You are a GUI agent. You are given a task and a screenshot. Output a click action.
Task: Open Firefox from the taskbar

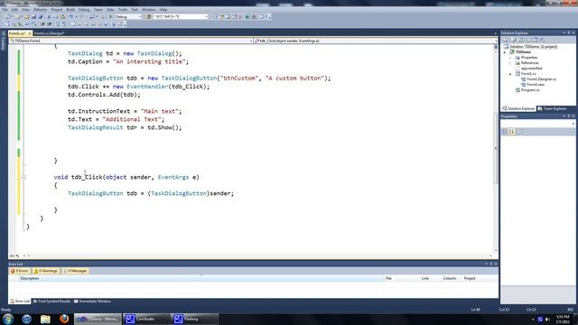click(x=64, y=319)
